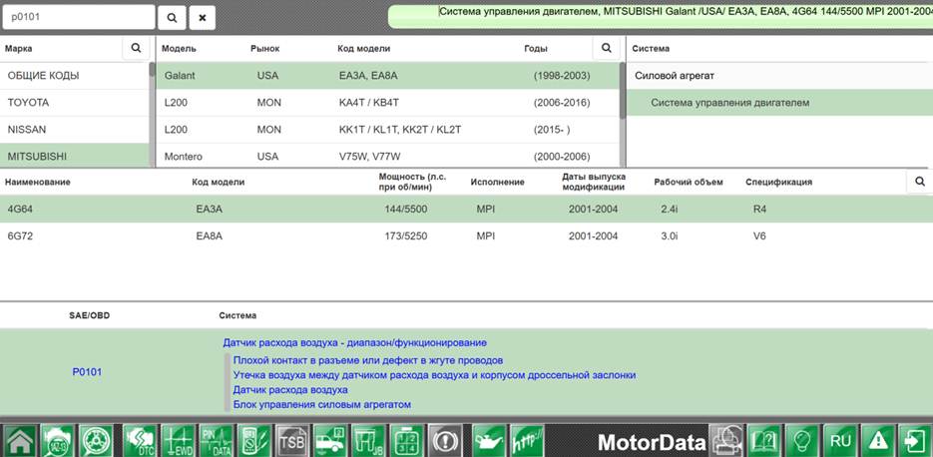This screenshot has height=457, width=933.
Task: Click the 173/5250 power value
Action: [406, 236]
